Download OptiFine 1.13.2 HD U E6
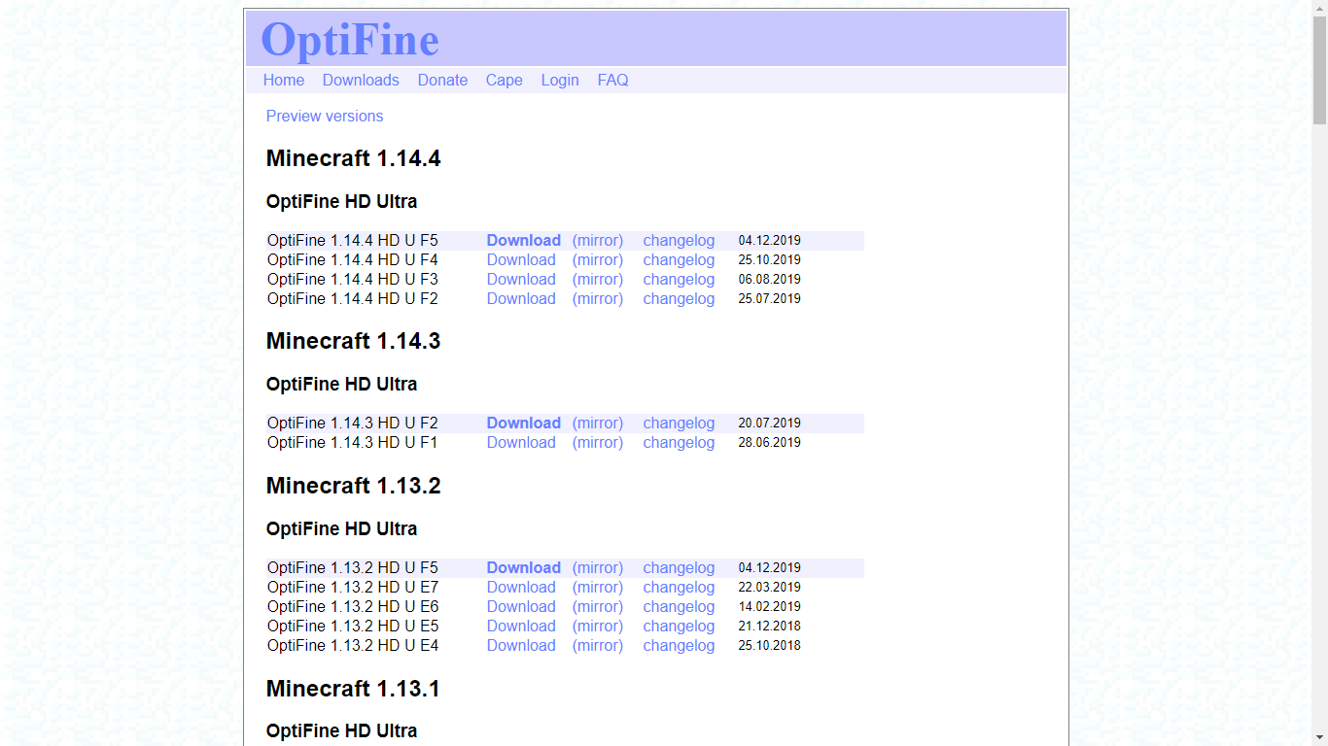 click(x=521, y=607)
